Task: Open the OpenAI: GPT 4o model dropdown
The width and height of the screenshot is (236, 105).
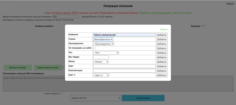Action: [x=96, y=98]
